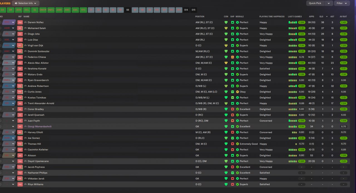Select the STC position chip
This screenshot has height=193, width=356.
83,10
